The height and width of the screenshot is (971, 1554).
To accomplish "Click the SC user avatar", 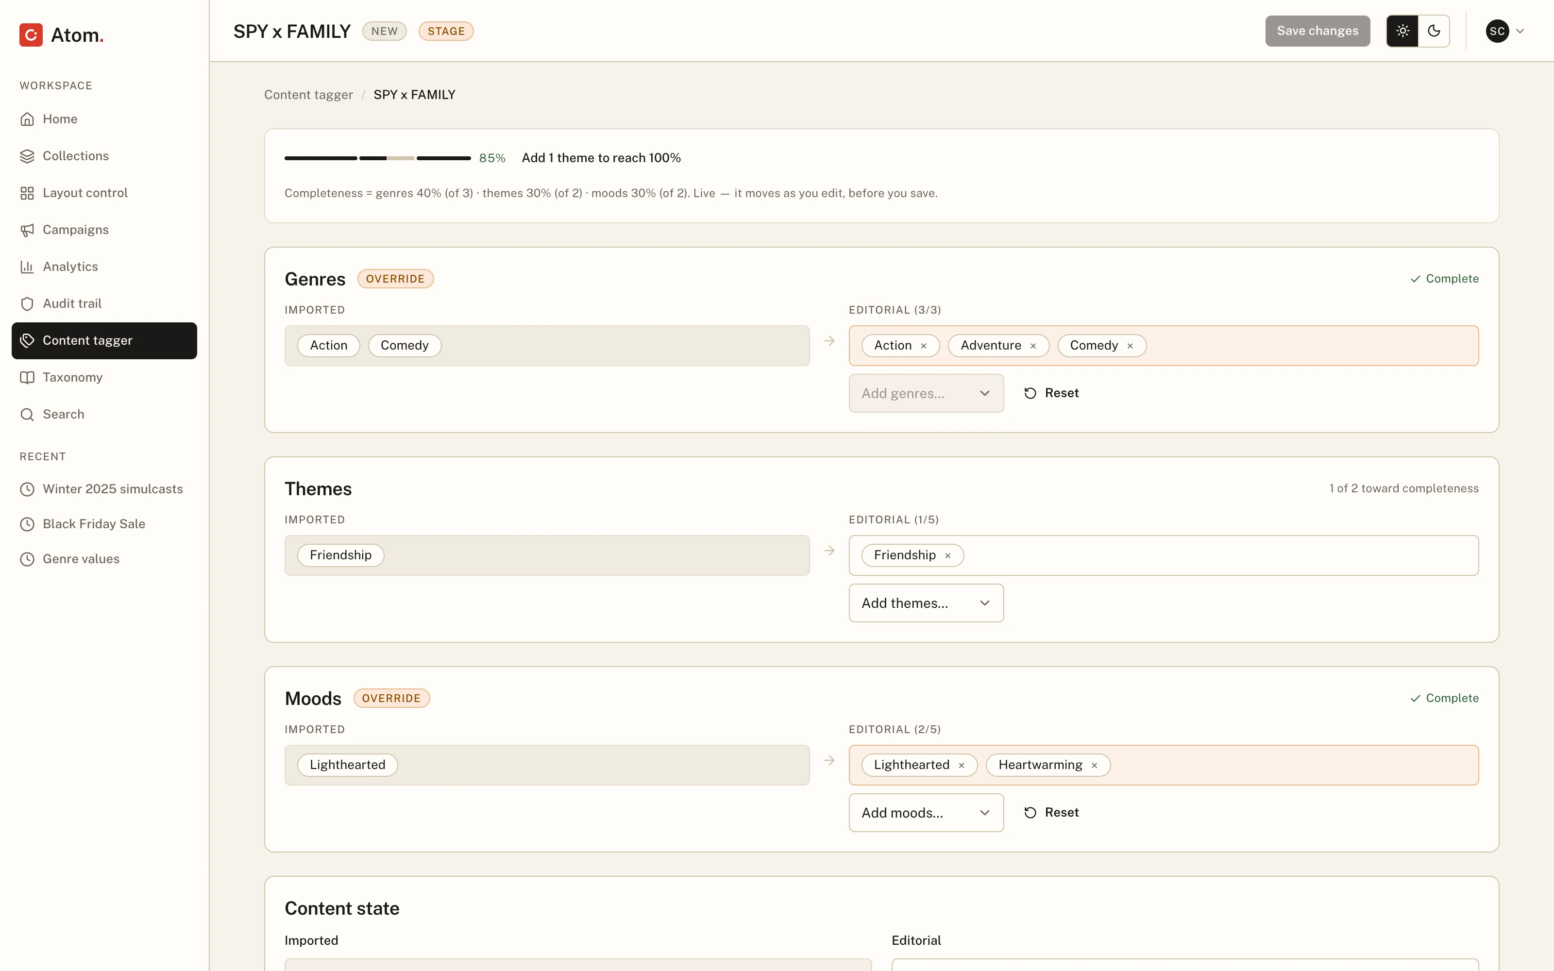I will coord(1497,31).
